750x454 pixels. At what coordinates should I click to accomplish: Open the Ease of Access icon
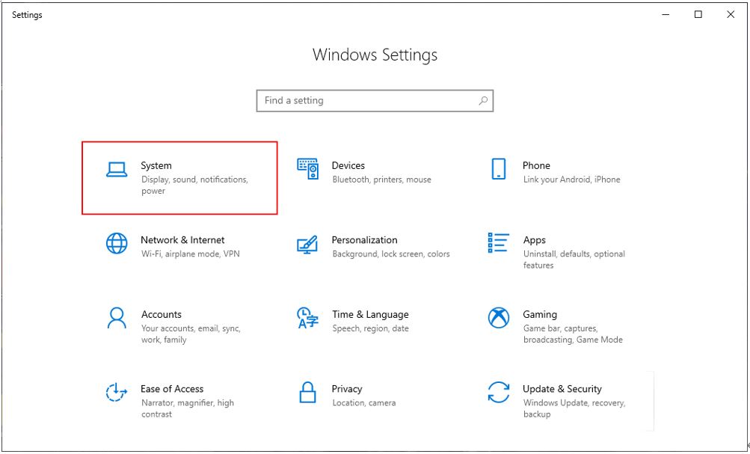click(x=116, y=393)
